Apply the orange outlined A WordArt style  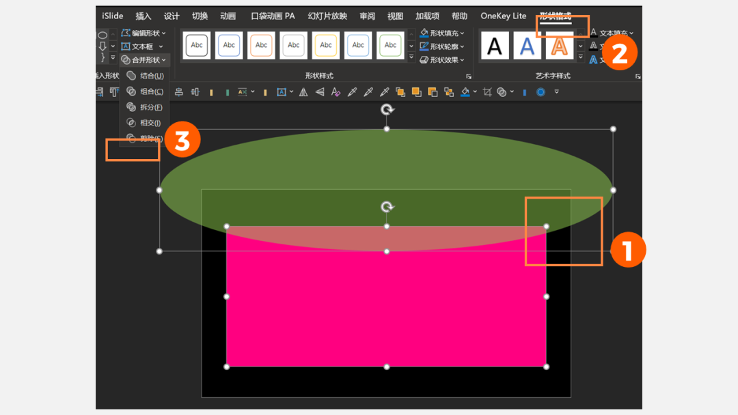click(x=559, y=46)
